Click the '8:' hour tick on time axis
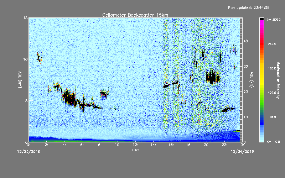The image size is (285, 178). [x=100, y=145]
